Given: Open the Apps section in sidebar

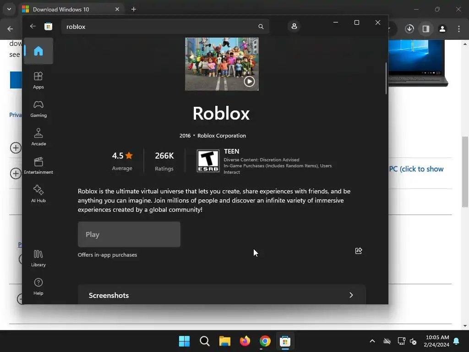Looking at the screenshot, I should click(x=38, y=80).
